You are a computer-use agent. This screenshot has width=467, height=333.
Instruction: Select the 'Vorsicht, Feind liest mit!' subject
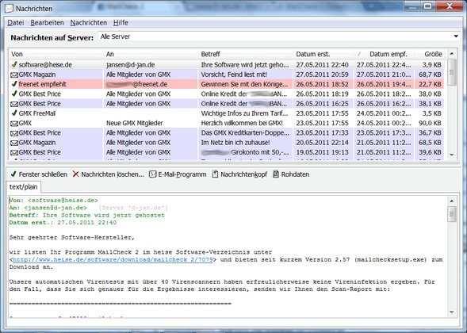point(234,75)
